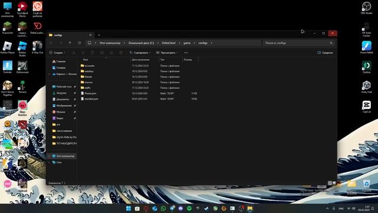The height and width of the screenshot is (213, 378).
Task: Open Legacy Launcher desktop shortcut
Action: 22,29
